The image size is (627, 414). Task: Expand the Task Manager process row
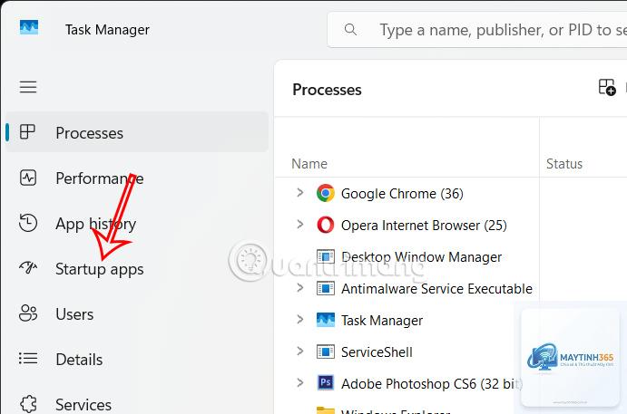coord(300,319)
